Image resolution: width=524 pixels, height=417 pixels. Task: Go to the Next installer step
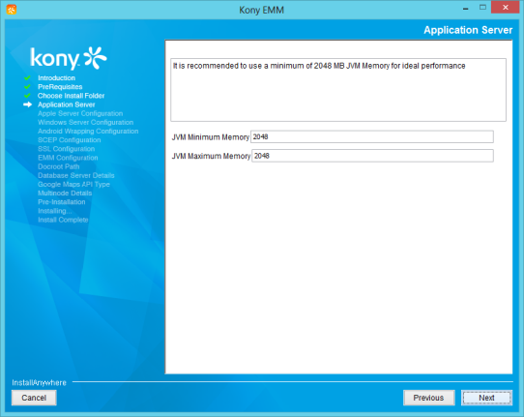[x=486, y=398]
